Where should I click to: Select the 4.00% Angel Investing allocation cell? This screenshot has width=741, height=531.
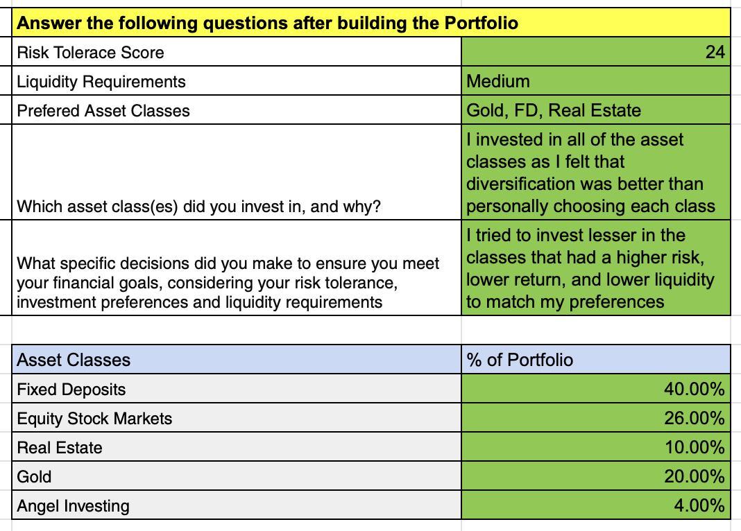tap(595, 505)
